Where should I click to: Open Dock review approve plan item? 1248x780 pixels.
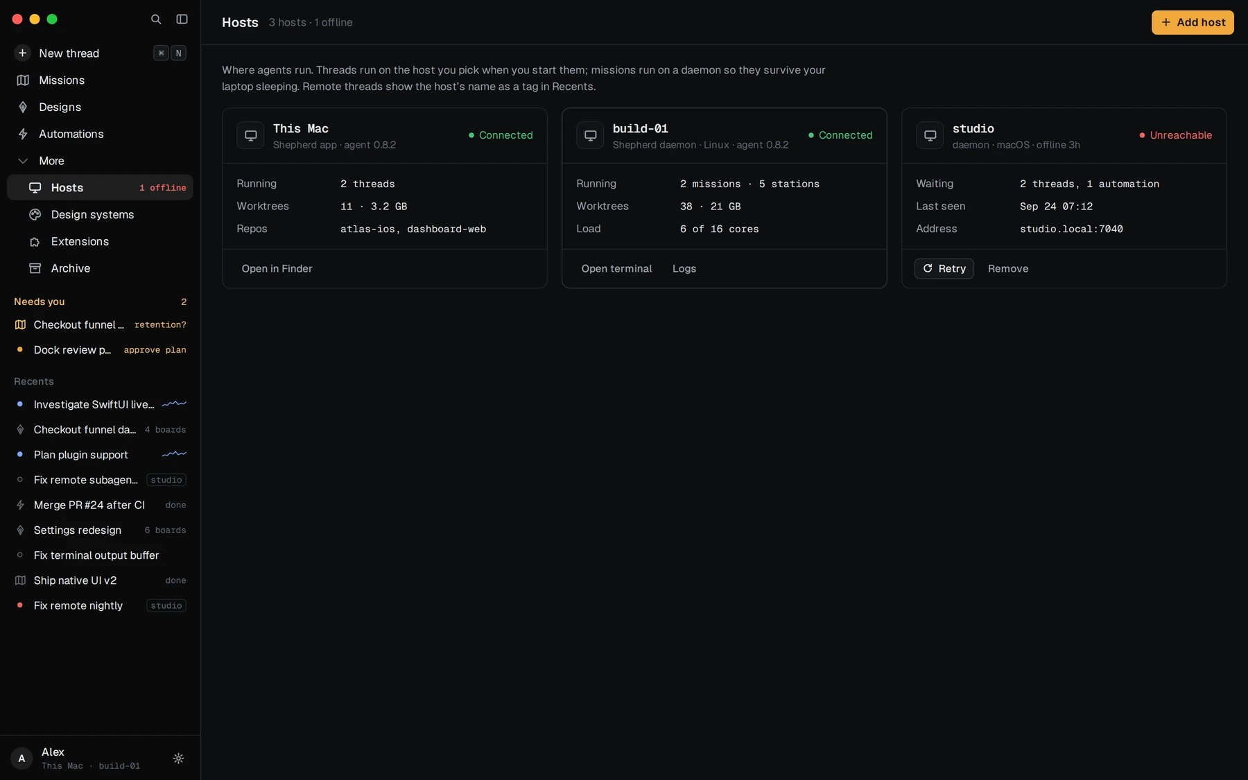pyautogui.click(x=100, y=350)
